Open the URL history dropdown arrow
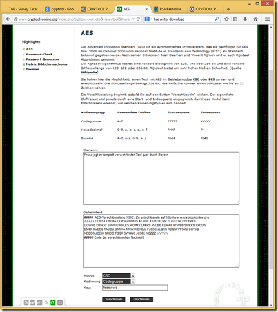The image size is (278, 312). [134, 19]
